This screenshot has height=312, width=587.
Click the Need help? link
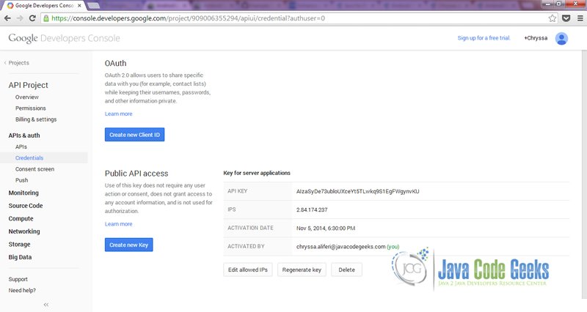coord(22,290)
